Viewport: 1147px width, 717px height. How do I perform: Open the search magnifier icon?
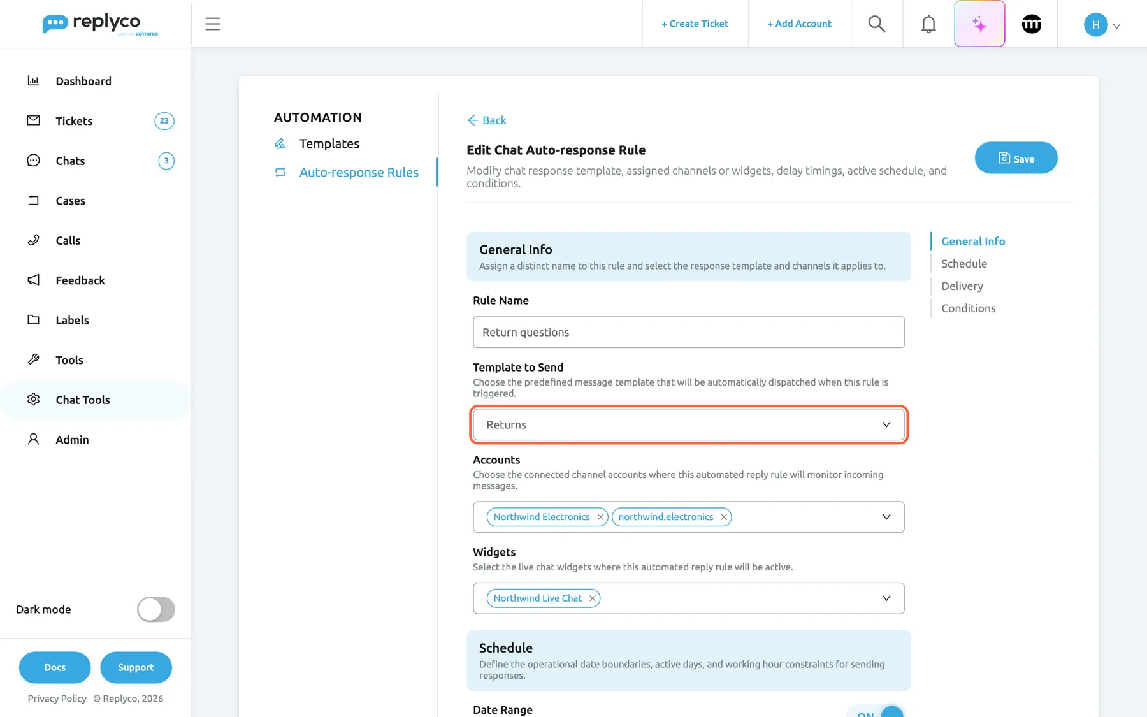(877, 24)
